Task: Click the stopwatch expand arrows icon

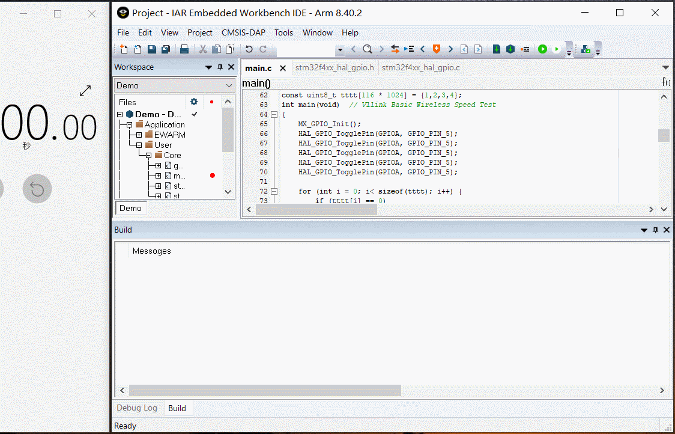Action: (x=85, y=91)
